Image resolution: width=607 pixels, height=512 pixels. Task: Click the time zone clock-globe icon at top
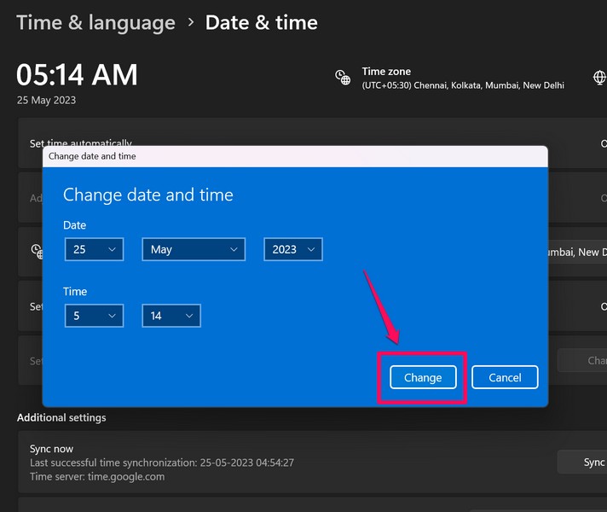click(343, 79)
